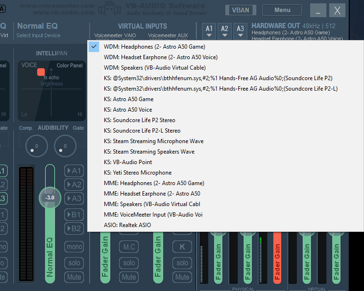Viewport: 364px width, 291px height.
Task: Pick MME: Speakers (VB-Audio Virtual Cabl
Action: coord(225,204)
